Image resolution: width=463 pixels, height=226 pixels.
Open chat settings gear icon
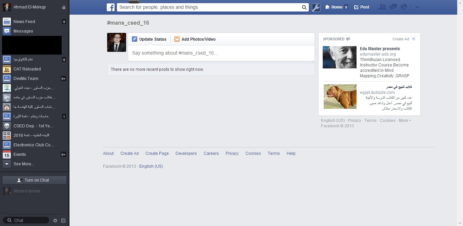point(55,221)
